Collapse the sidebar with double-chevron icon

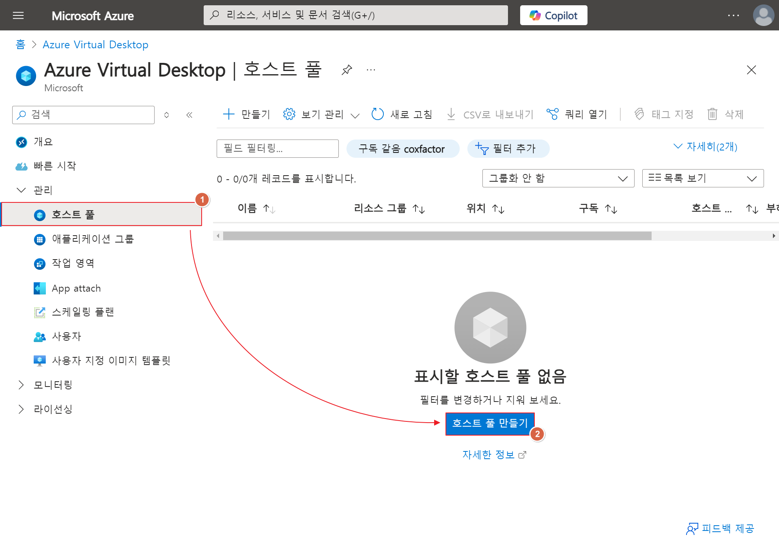[x=189, y=115]
